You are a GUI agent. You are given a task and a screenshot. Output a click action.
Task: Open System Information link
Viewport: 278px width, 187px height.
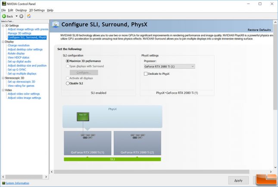[17, 183]
